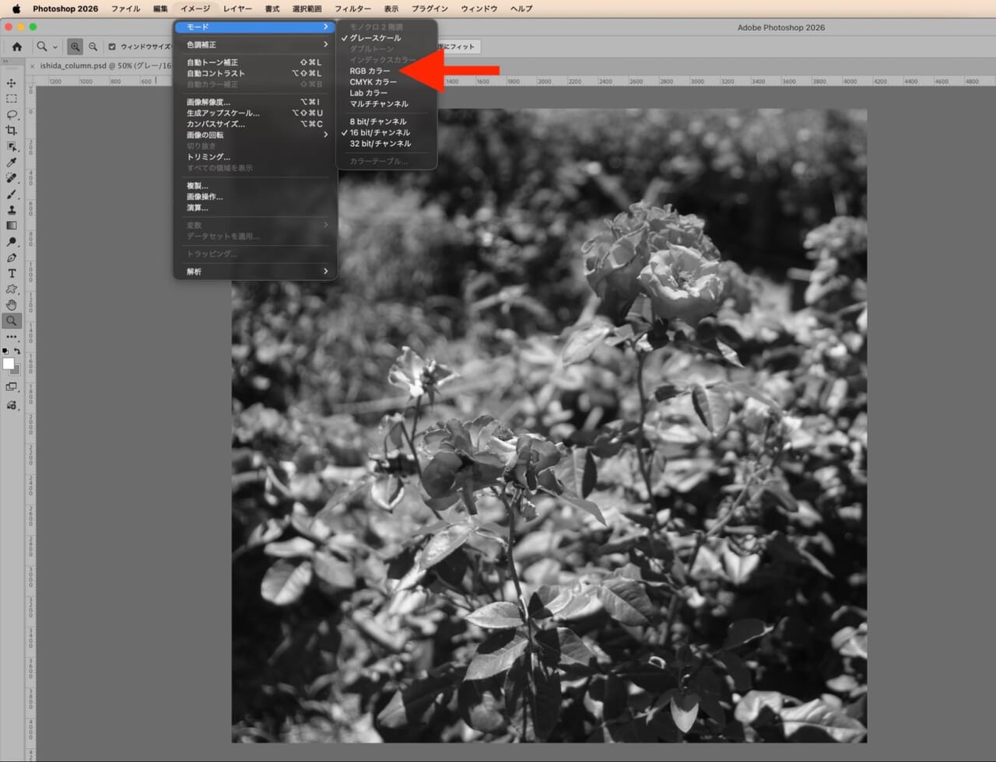Select the Custom Shape tool
Screen dimensions: 996x762
[11, 289]
